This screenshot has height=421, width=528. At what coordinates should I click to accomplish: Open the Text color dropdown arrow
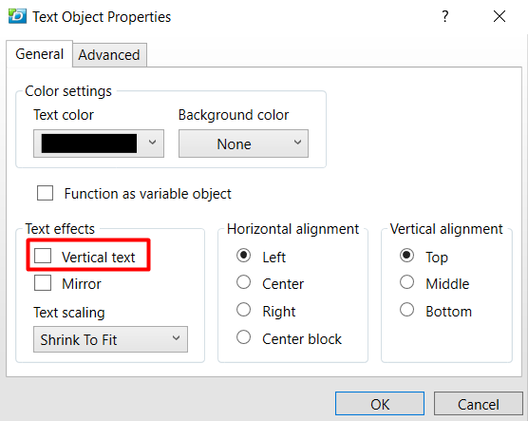(152, 143)
